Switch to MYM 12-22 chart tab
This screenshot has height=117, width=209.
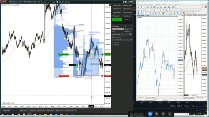coord(59,110)
